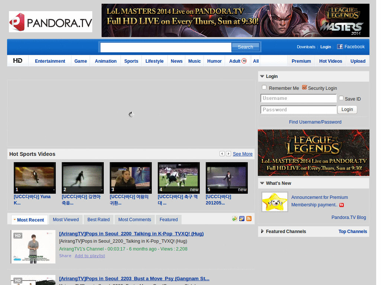The width and height of the screenshot is (381, 285).
Task: Open Hot Sports video thumbnail number 1
Action: (x=35, y=178)
